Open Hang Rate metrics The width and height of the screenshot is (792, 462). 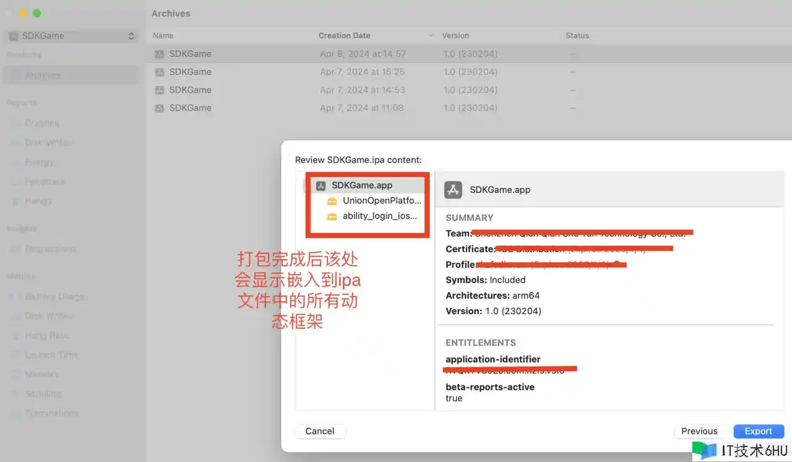(x=46, y=336)
